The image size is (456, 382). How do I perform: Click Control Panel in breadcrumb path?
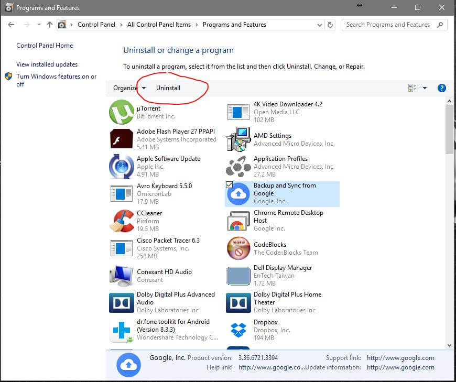point(96,25)
